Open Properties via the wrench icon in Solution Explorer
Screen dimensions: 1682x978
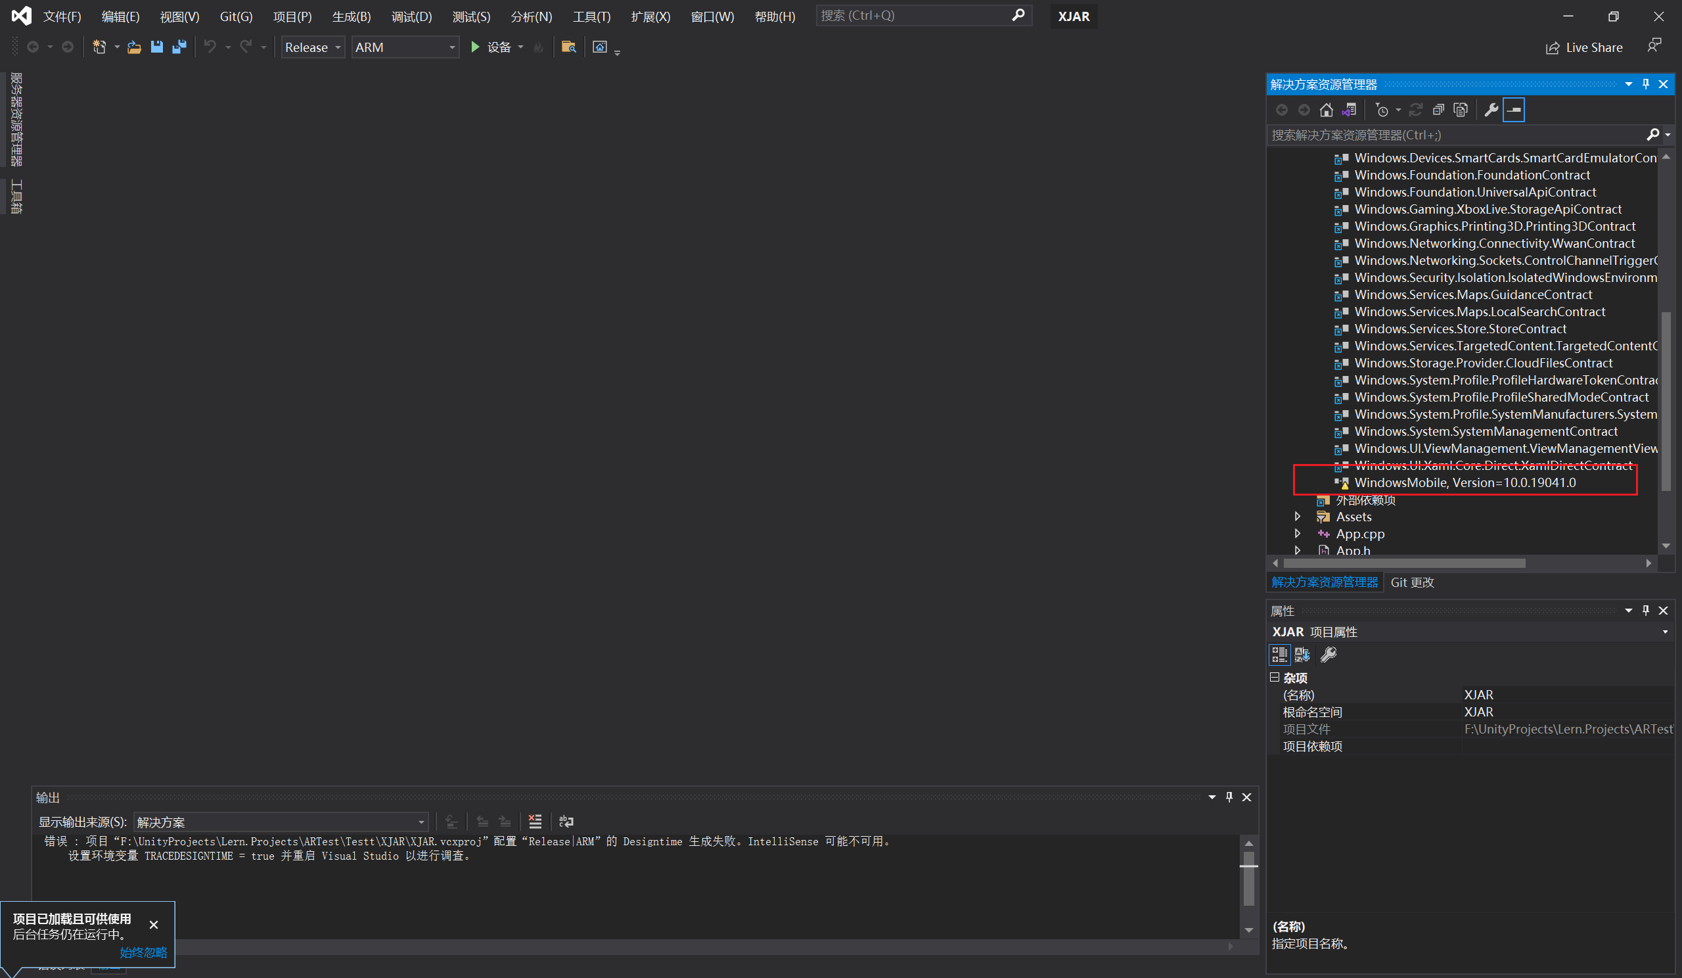pyautogui.click(x=1491, y=110)
